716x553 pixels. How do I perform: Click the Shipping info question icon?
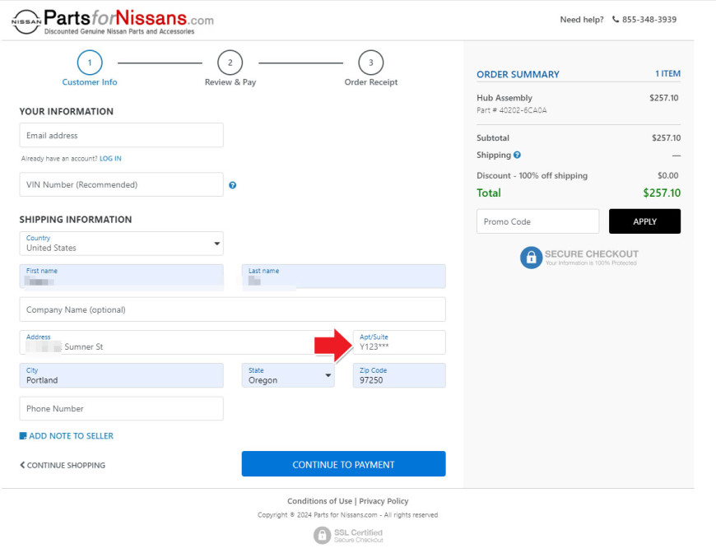click(517, 155)
